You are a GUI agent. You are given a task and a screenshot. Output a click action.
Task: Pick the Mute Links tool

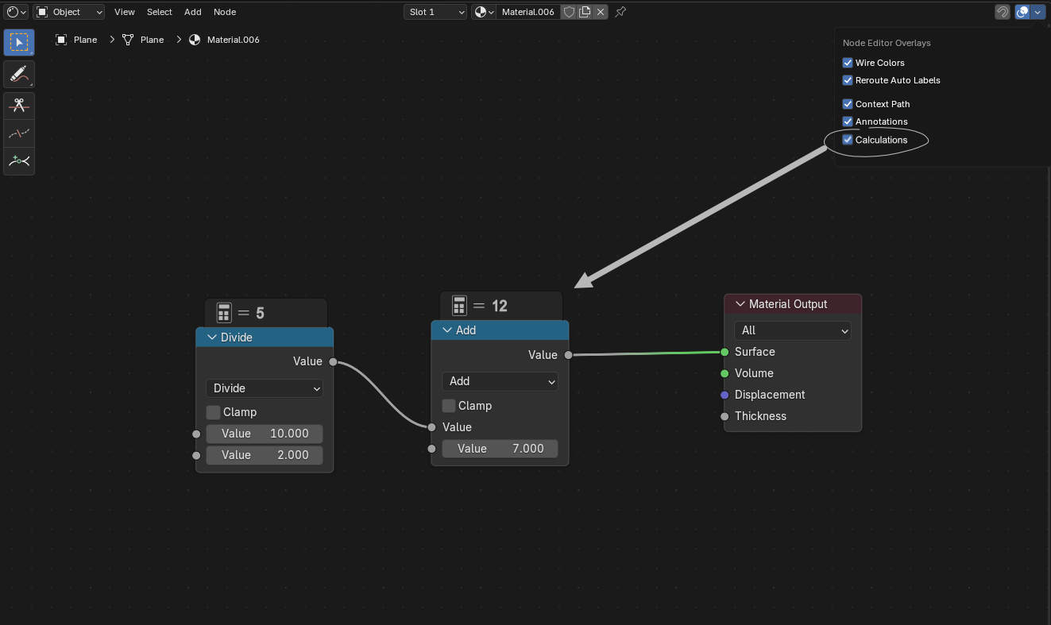click(19, 133)
